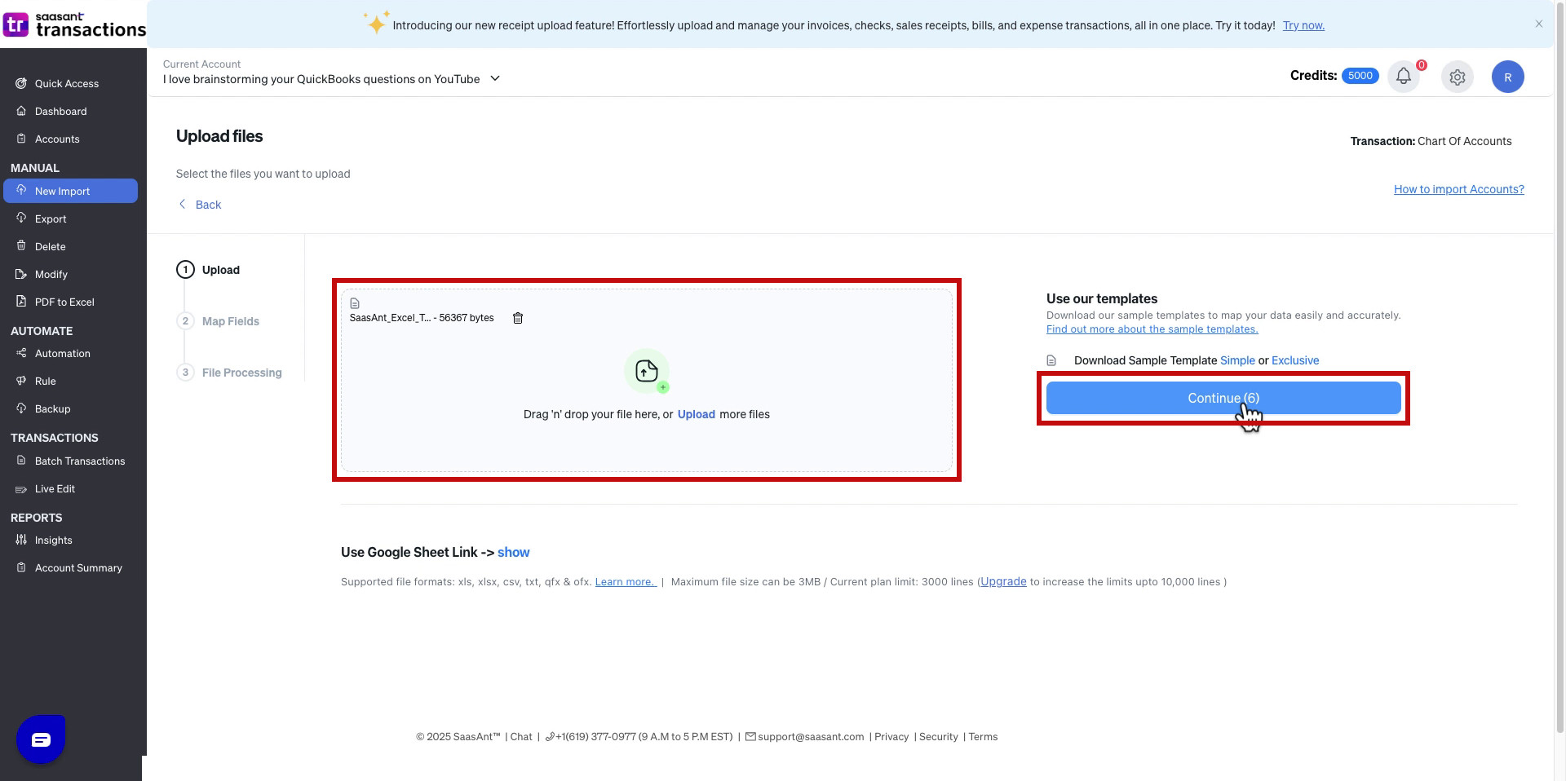Open PDF to Excel in sidebar
1566x781 pixels.
coord(64,302)
